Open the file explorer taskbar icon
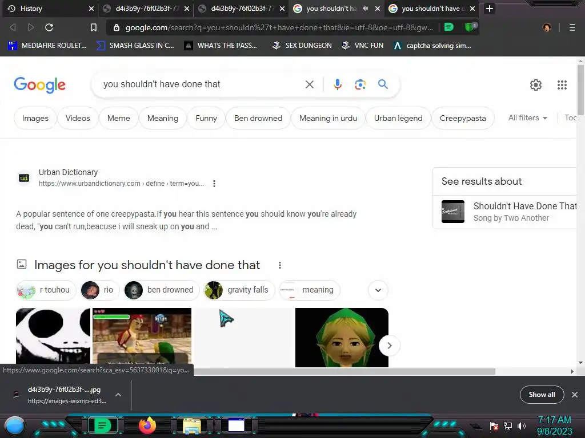Viewport: 585px width, 438px height. (192, 426)
